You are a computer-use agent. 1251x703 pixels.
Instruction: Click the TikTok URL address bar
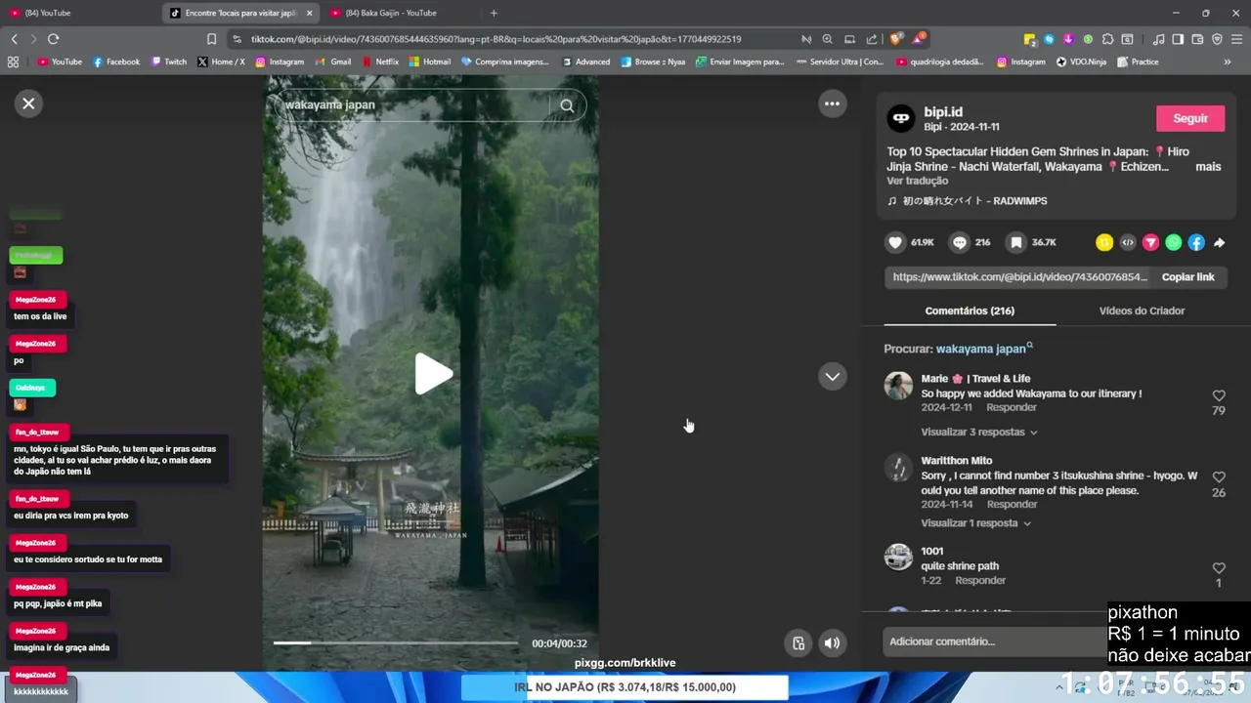click(x=496, y=39)
